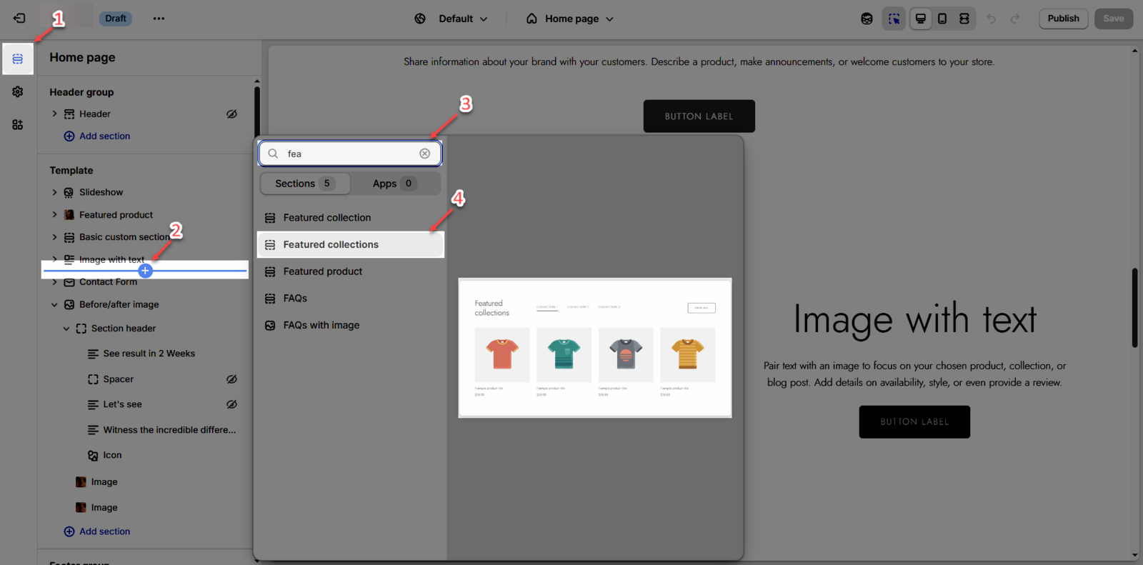Clear the search field text
Screen dimensions: 1143x565
tap(425, 154)
